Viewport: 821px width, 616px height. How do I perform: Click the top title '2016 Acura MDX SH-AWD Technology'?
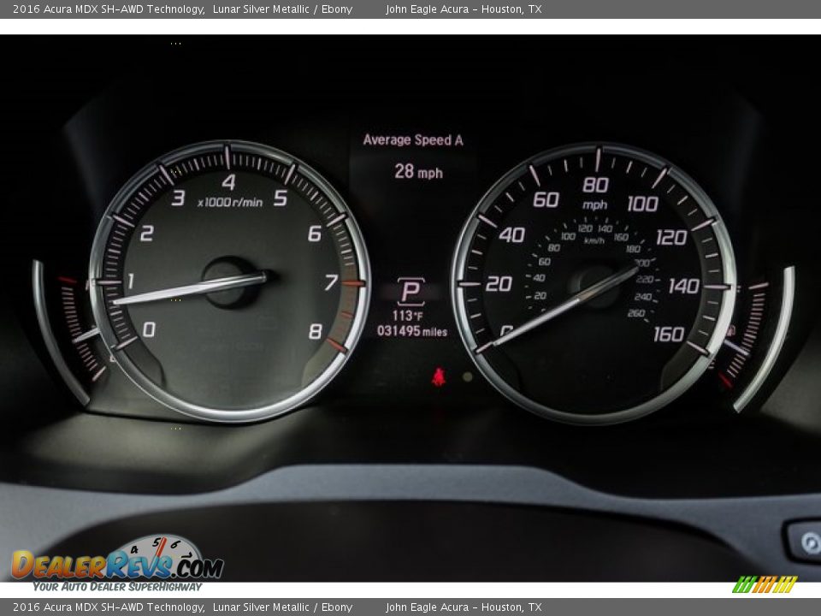click(109, 9)
